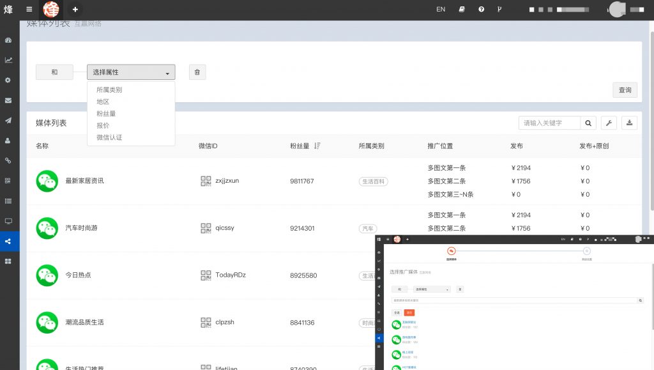Open the documentation book icon

(x=462, y=9)
